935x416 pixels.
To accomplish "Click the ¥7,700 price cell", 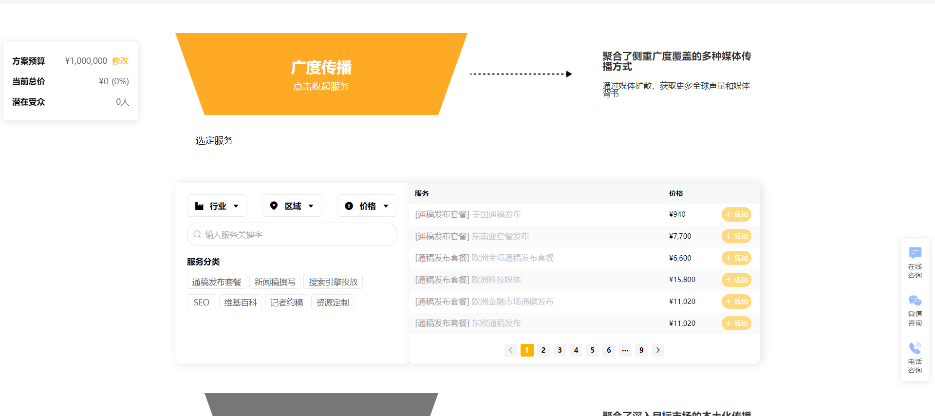I will (680, 236).
